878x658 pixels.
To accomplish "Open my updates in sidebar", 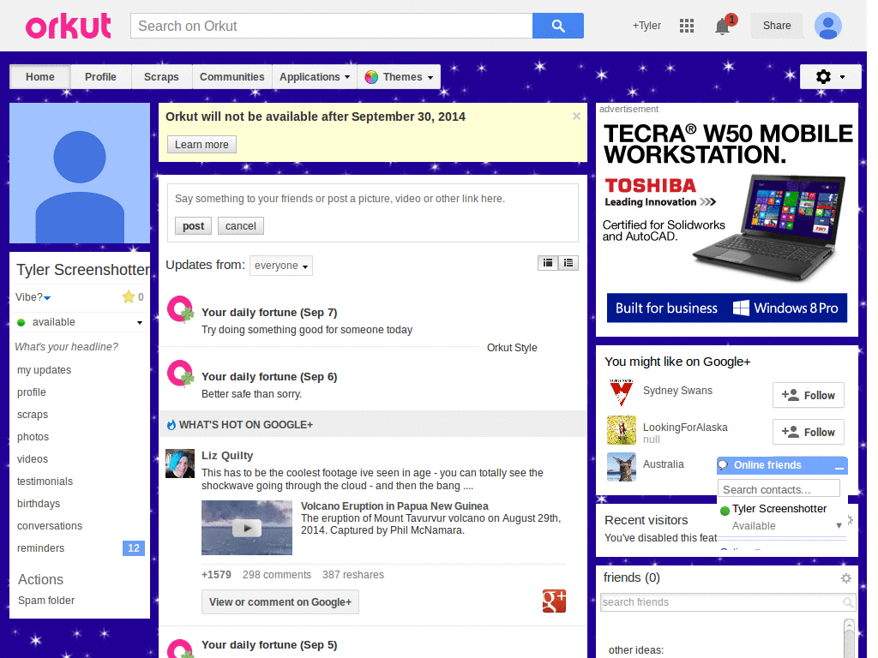I will coord(45,370).
